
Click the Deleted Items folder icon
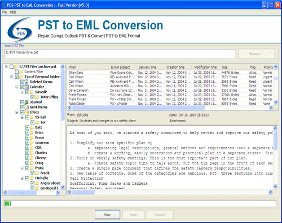[27, 82]
